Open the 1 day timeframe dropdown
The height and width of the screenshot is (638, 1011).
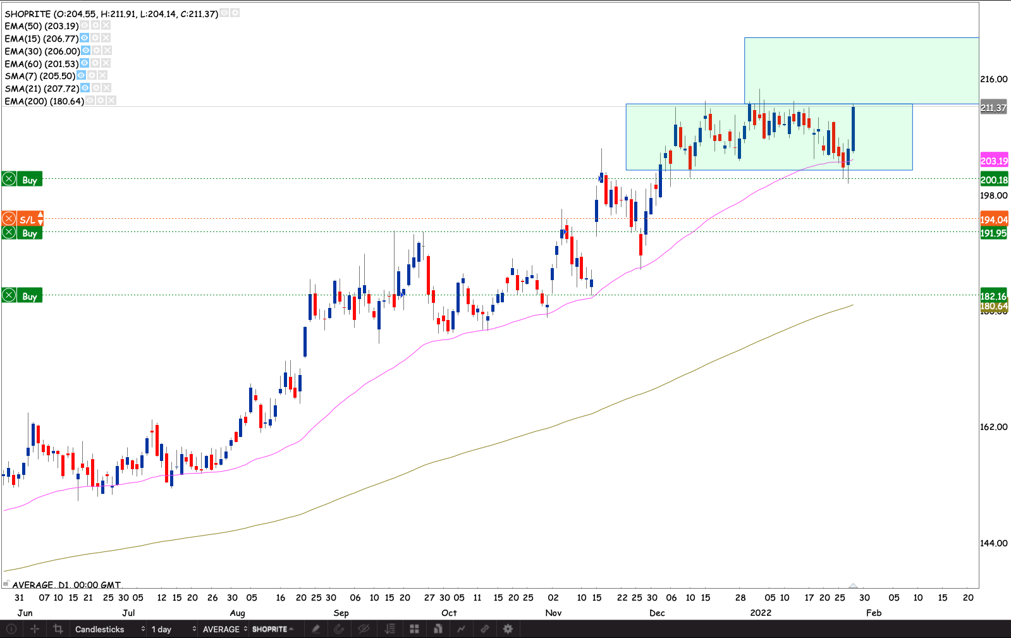(173, 629)
